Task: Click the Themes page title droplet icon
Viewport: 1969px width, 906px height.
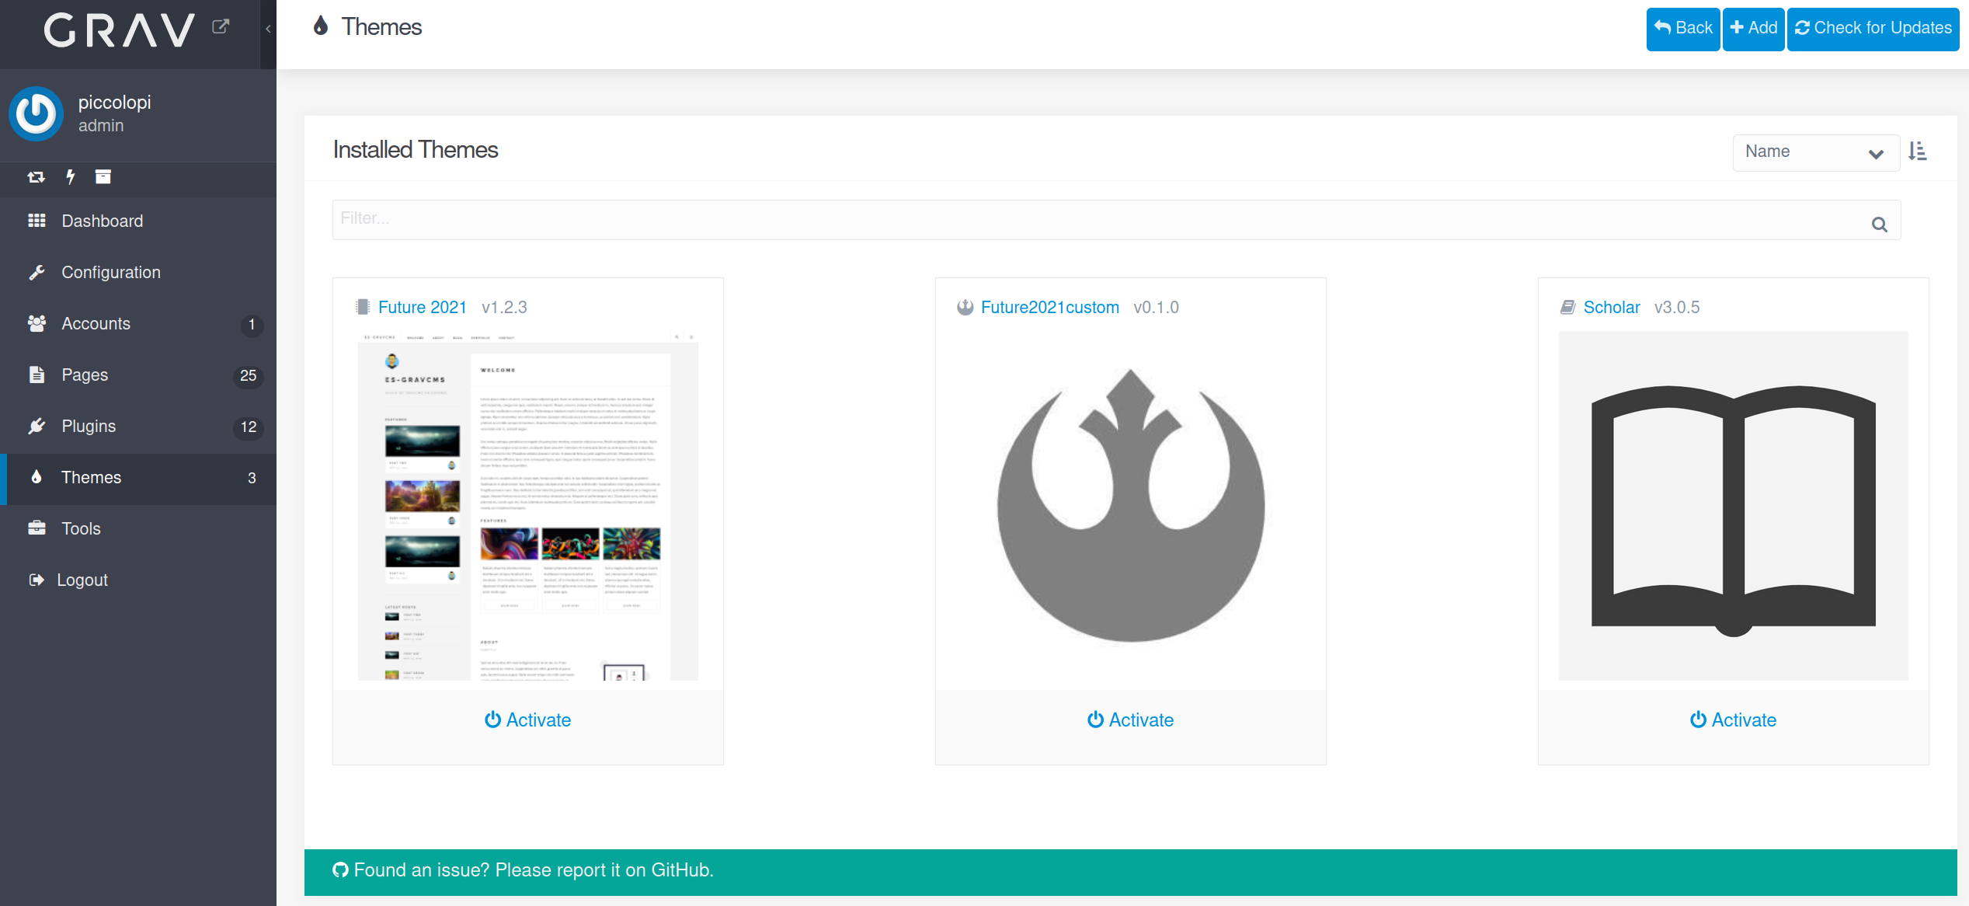Action: point(321,26)
